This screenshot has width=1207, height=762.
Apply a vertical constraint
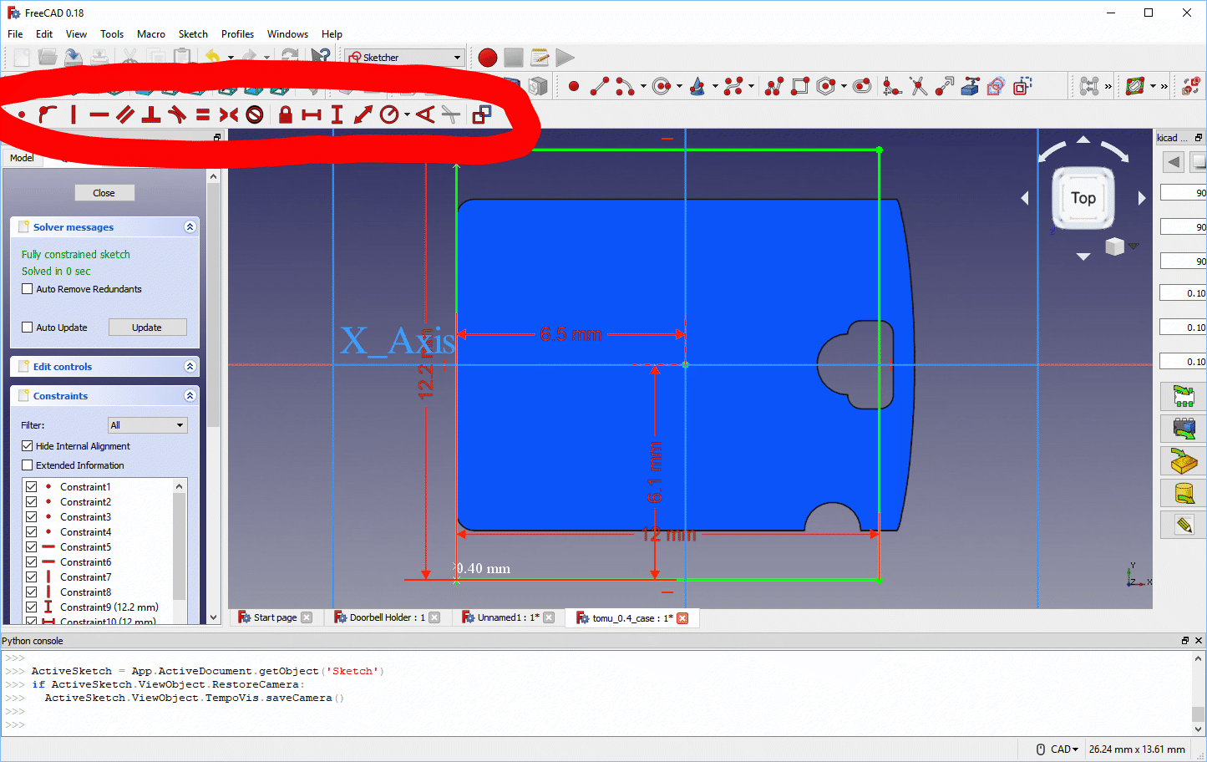[73, 114]
